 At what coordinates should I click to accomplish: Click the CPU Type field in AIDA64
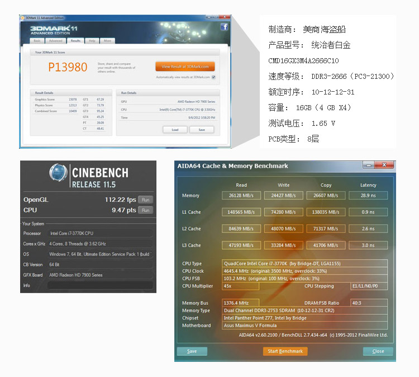pyautogui.click(x=304, y=263)
